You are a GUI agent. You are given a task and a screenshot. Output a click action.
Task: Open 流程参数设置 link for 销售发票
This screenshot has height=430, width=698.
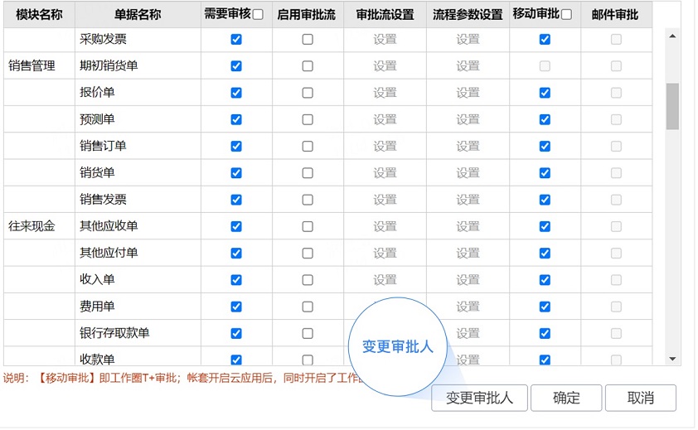pos(468,200)
